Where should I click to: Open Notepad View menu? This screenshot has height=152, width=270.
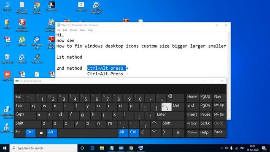[83, 30]
